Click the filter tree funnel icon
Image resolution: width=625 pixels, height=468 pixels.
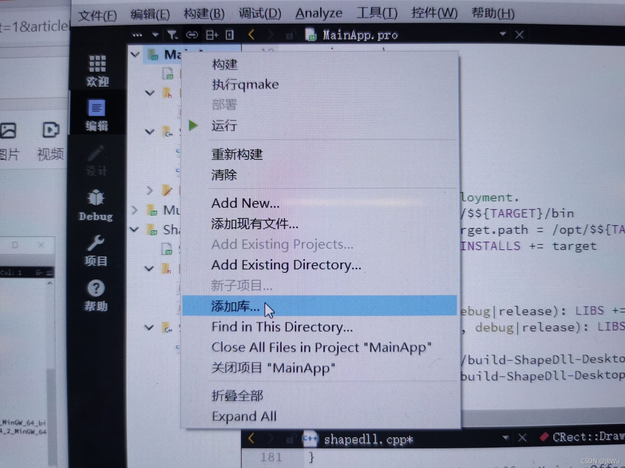(172, 35)
